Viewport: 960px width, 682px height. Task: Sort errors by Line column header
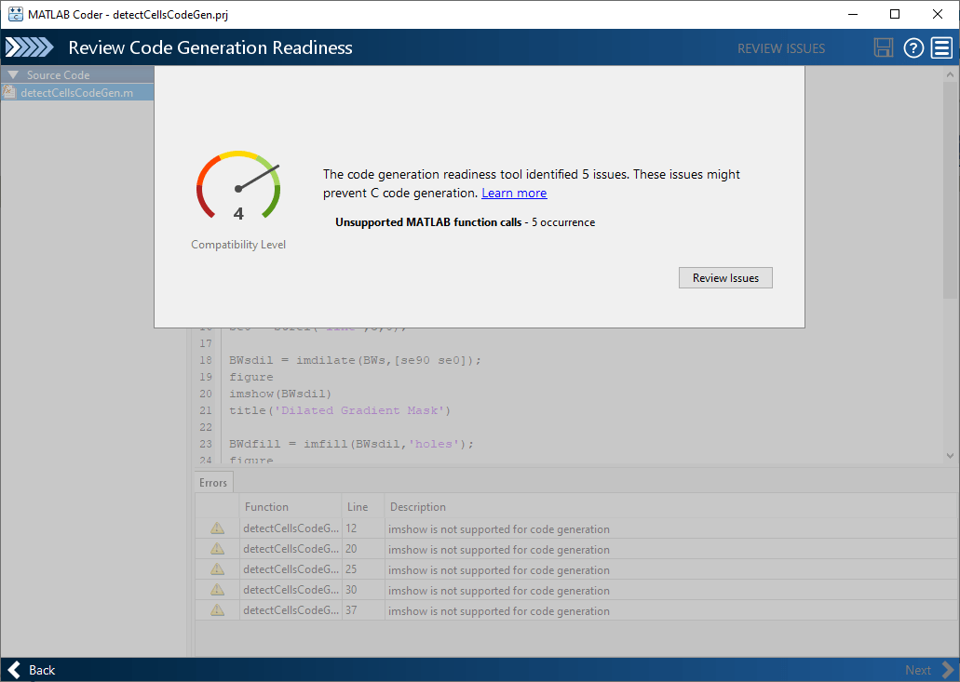tap(358, 507)
